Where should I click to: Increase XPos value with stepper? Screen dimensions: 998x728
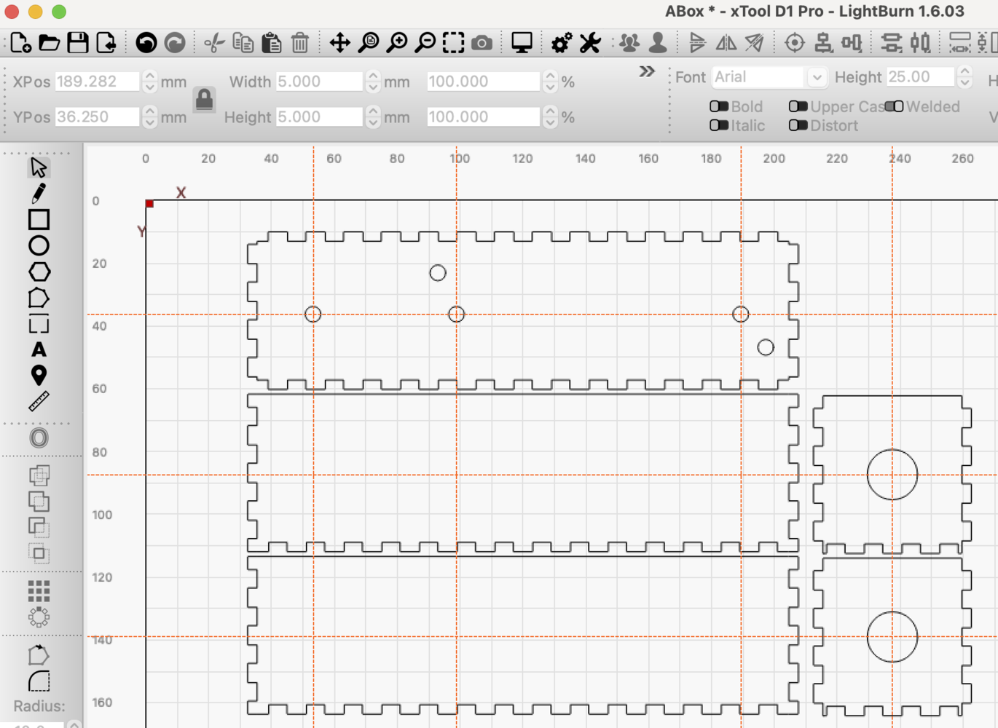point(149,76)
